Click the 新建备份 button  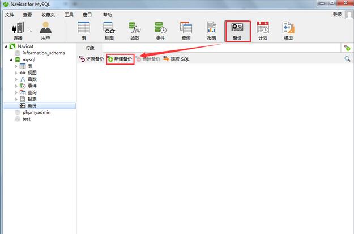point(120,59)
